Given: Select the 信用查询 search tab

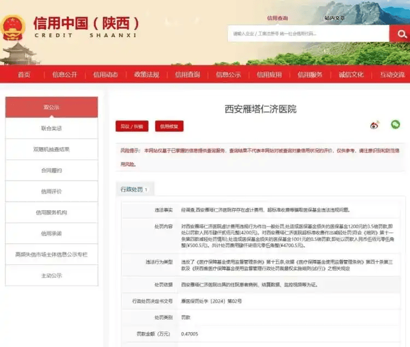Looking at the screenshot, I should click(x=277, y=18).
